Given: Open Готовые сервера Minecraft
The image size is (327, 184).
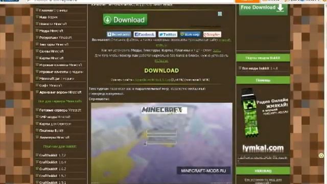Looking at the screenshot, I should (60, 110).
